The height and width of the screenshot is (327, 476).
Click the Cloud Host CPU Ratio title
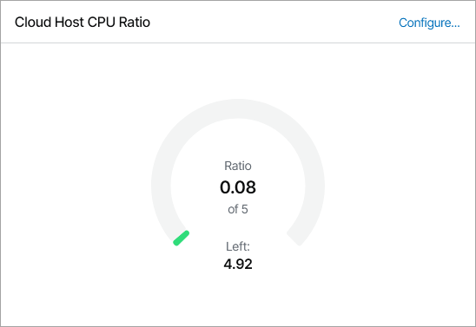tap(83, 23)
